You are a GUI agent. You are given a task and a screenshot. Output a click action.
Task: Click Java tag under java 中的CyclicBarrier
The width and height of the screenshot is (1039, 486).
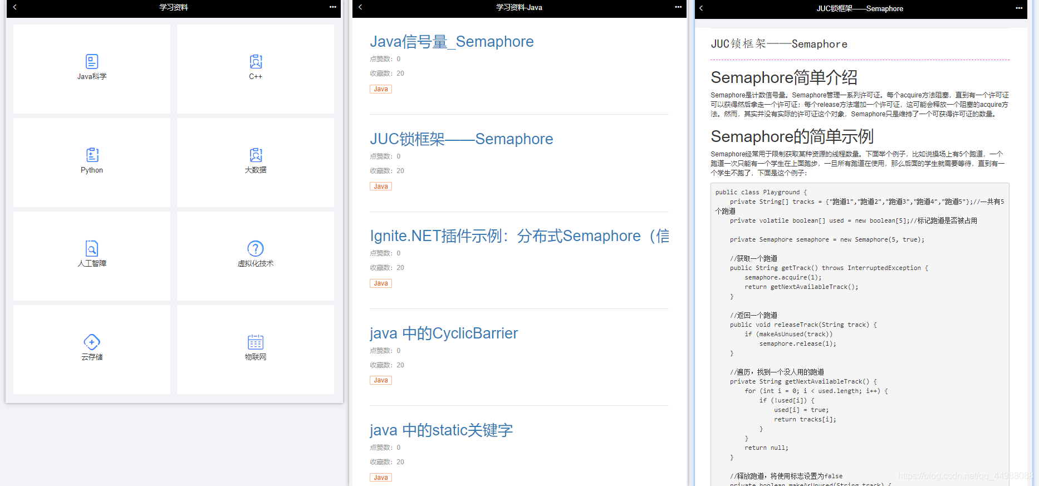[381, 380]
